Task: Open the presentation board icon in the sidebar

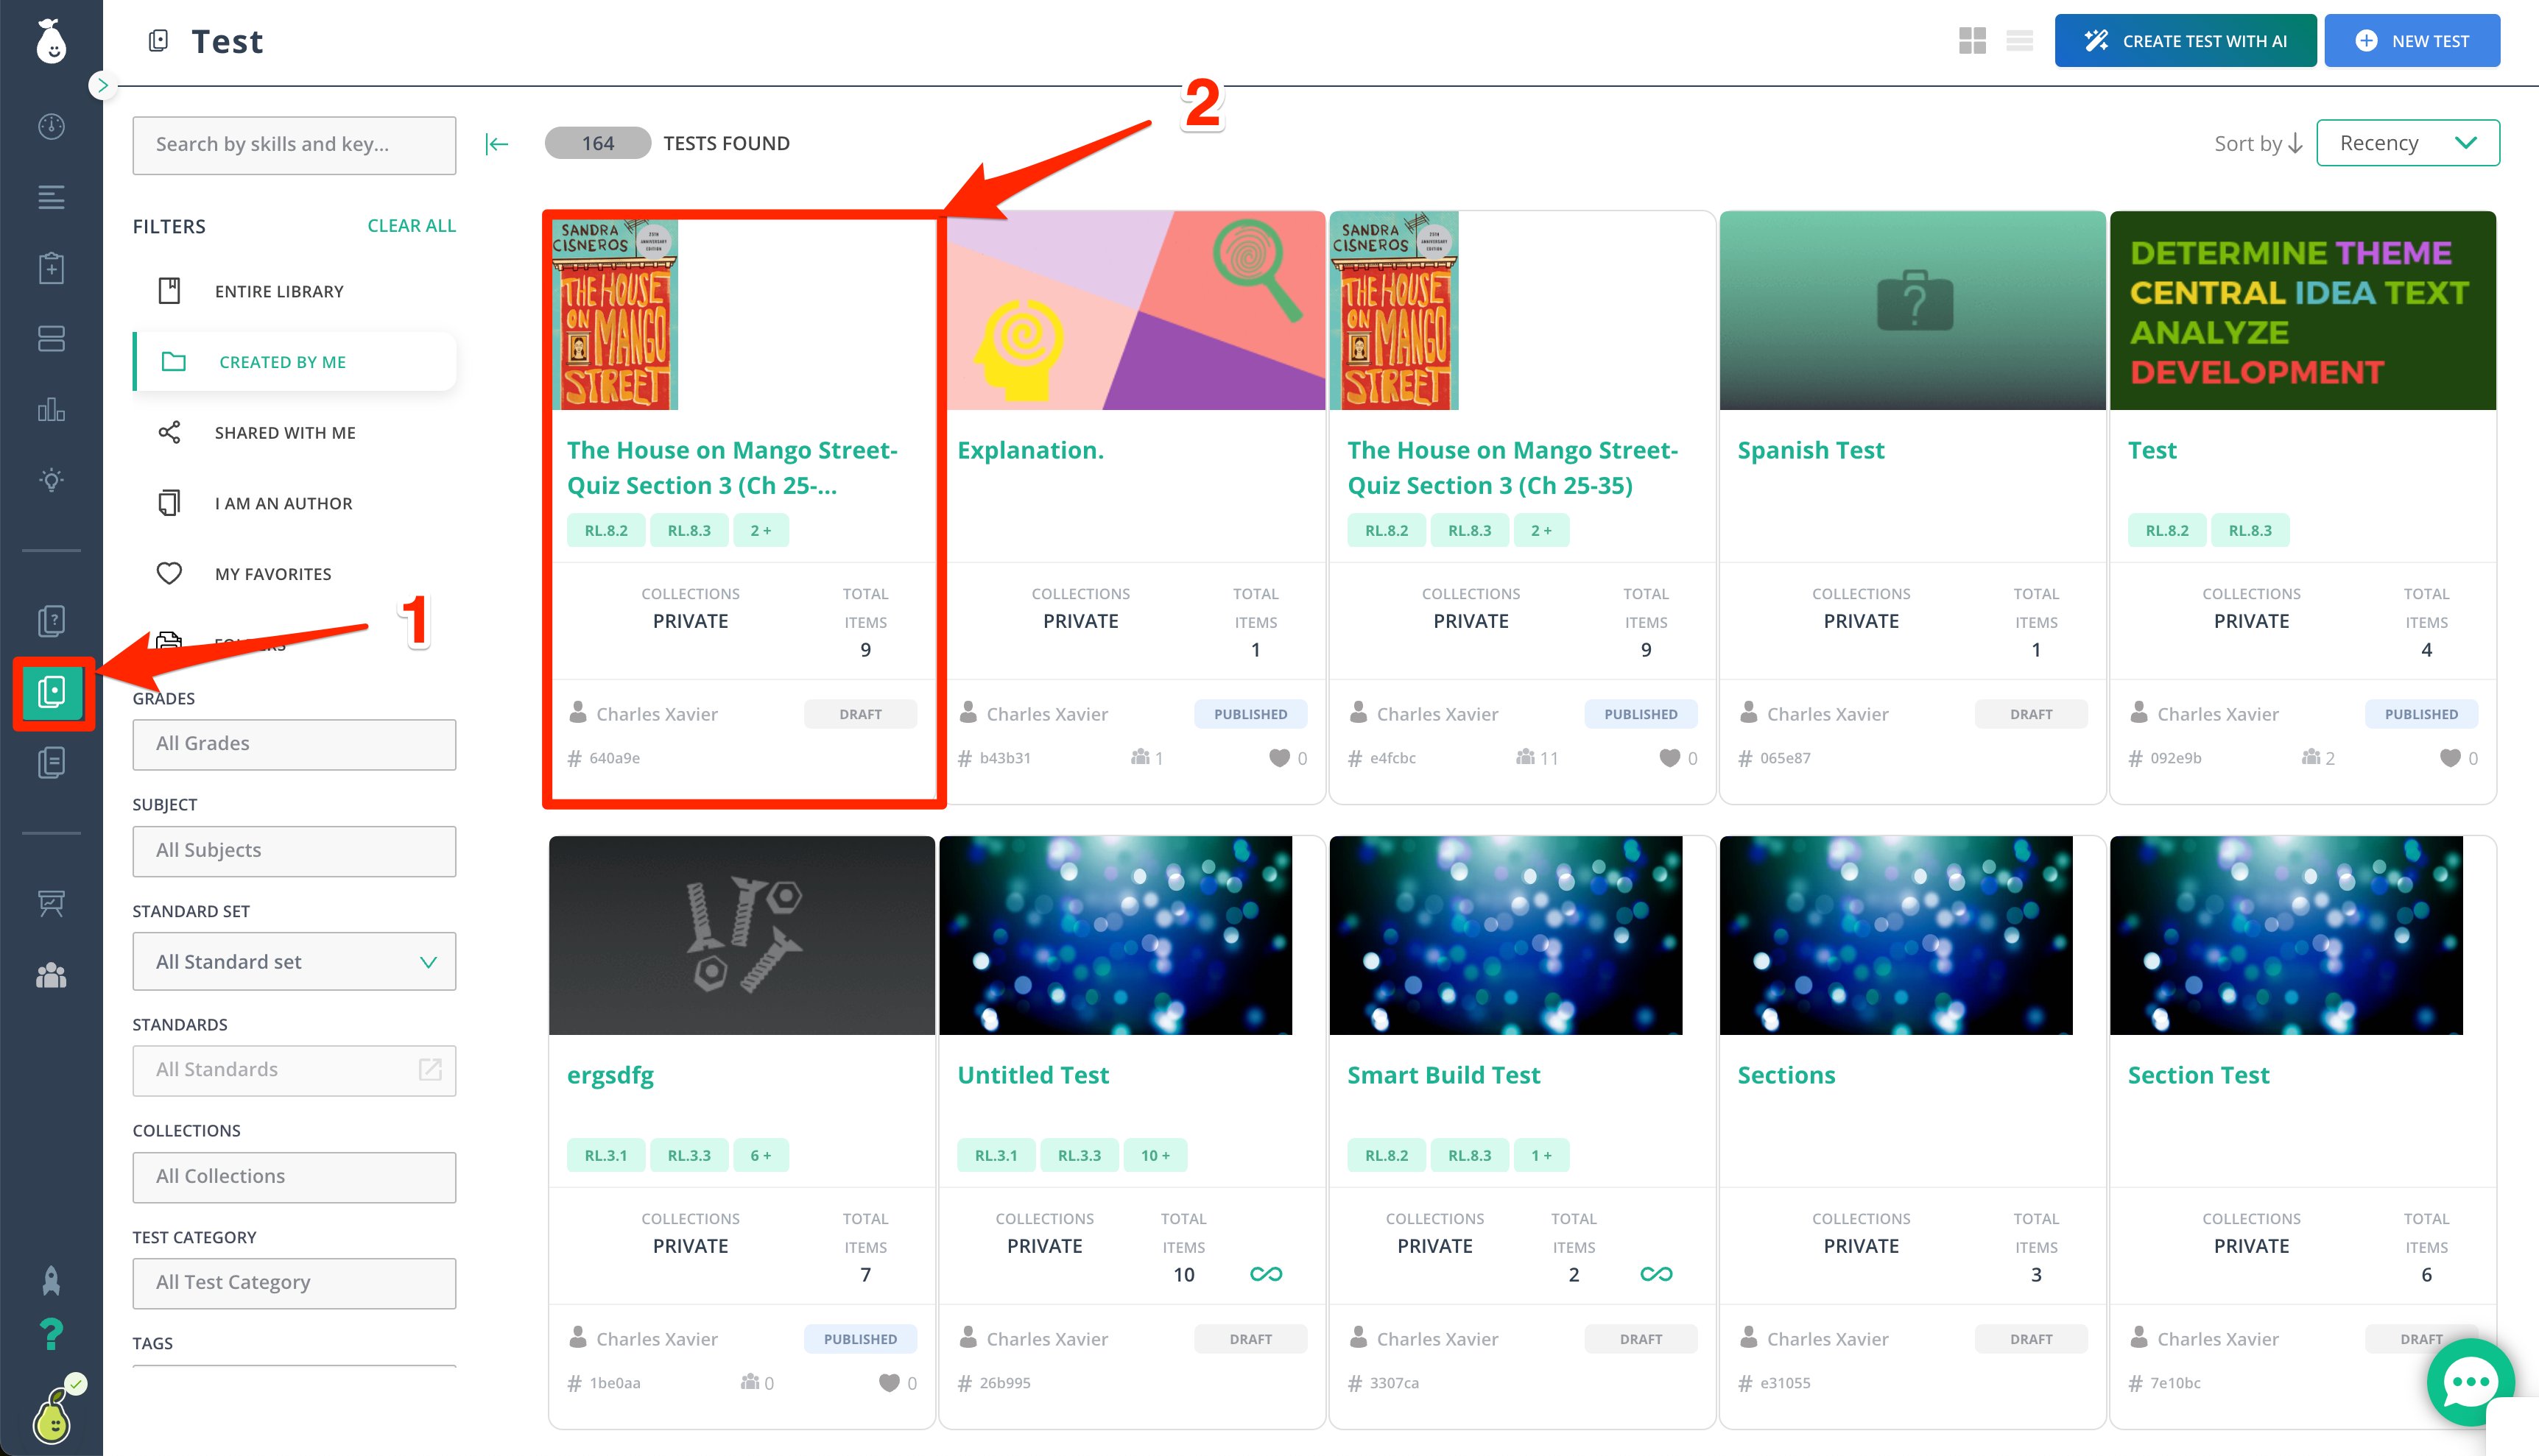Action: pyautogui.click(x=51, y=903)
